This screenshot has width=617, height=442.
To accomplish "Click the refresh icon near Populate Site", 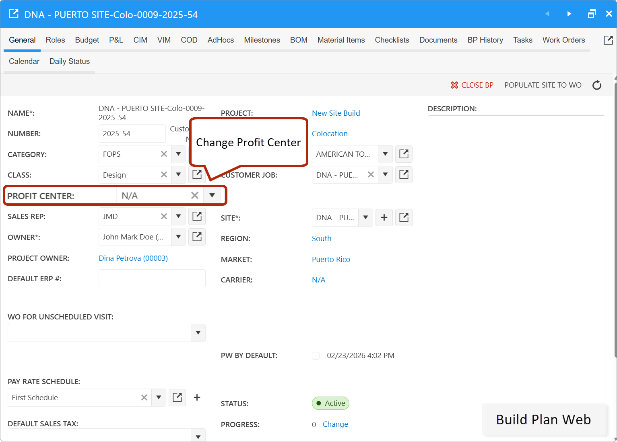I will point(597,85).
